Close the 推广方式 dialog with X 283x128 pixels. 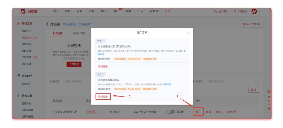pos(188,33)
